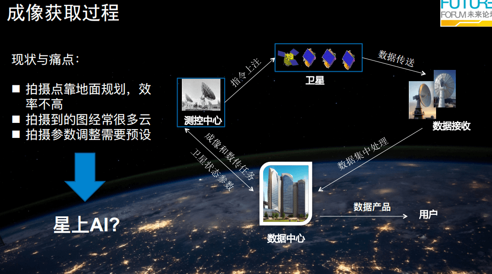Select the 测控中心 label

pyautogui.click(x=203, y=121)
